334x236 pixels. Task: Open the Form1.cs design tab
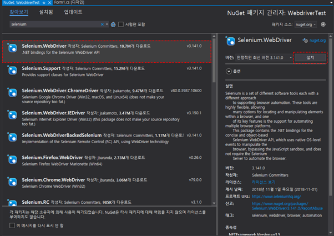[x=69, y=2]
